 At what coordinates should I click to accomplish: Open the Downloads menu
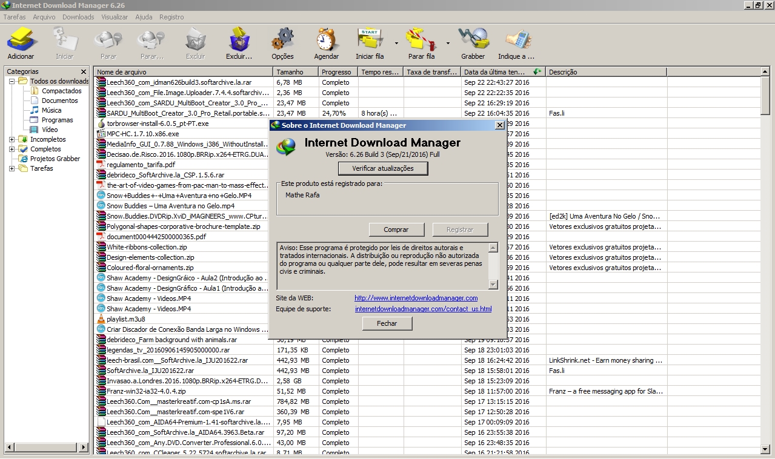[78, 17]
